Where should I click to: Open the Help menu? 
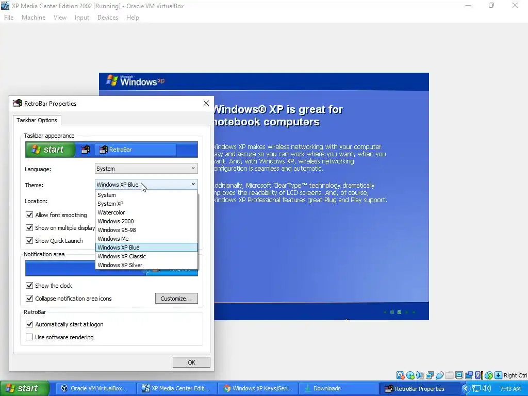click(133, 18)
